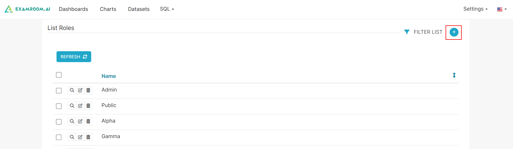Open the language flag selector
The height and width of the screenshot is (149, 513).
[x=502, y=9]
